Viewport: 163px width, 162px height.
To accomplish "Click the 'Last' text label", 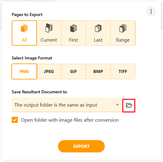I will (x=98, y=40).
